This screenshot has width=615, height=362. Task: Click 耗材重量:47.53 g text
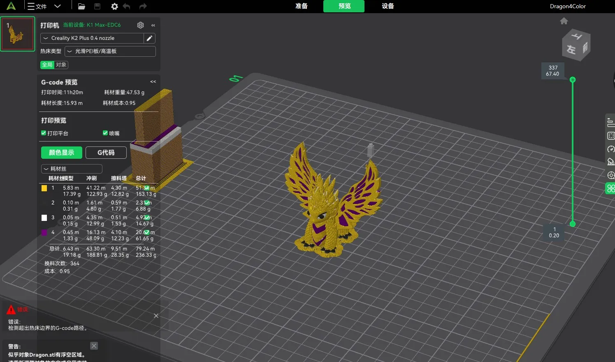click(x=124, y=92)
